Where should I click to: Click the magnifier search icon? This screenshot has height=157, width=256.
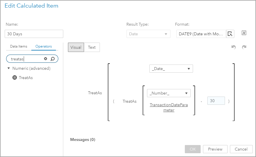point(53,59)
